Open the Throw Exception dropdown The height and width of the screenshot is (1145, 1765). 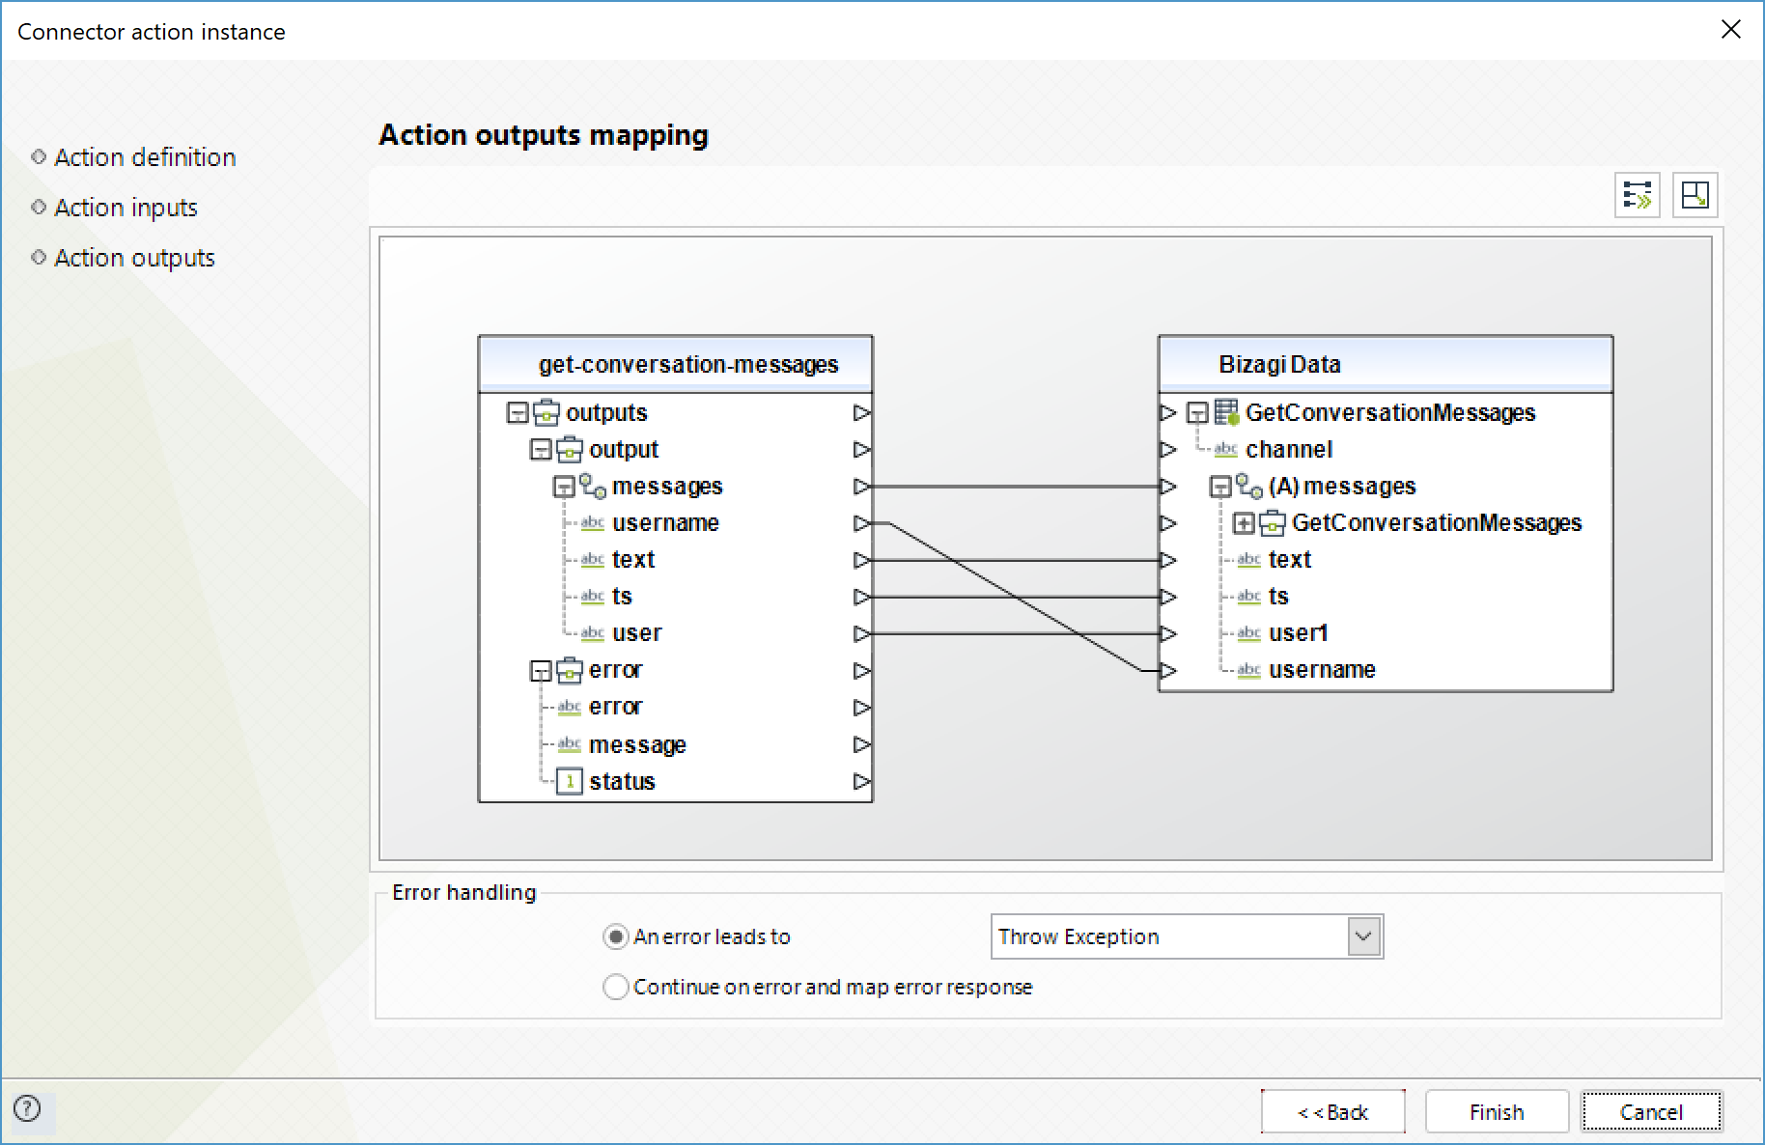[1363, 936]
